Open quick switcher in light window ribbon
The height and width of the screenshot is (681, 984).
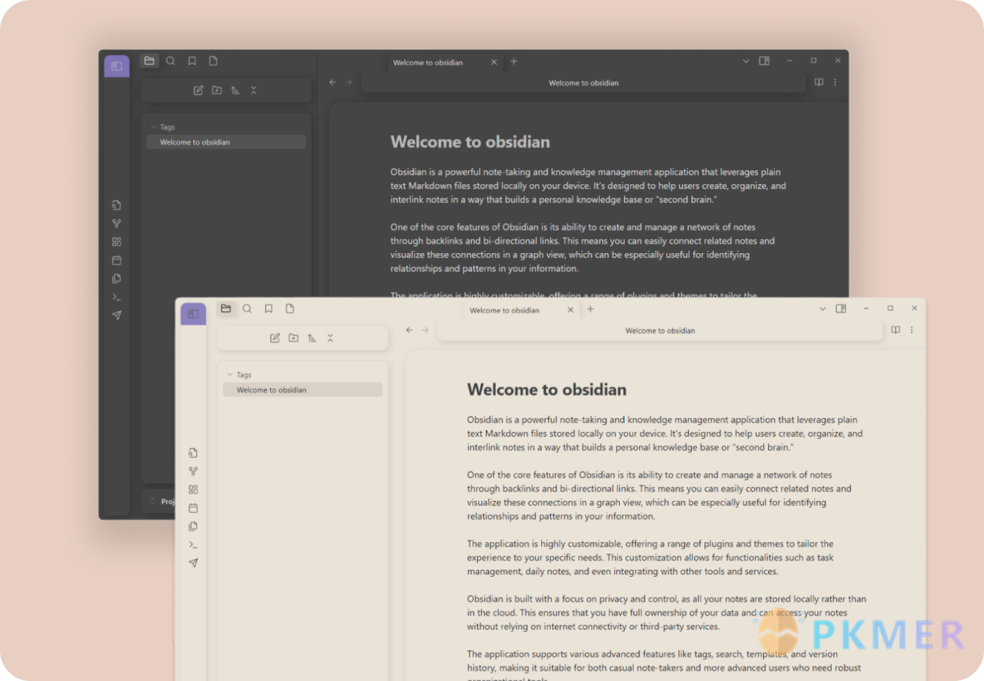point(193,452)
